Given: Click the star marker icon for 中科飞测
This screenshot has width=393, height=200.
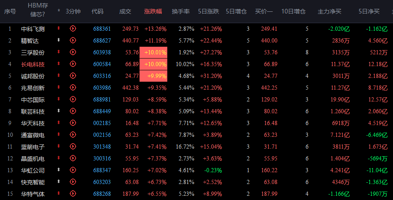Looking at the screenshot, I should [59, 28].
